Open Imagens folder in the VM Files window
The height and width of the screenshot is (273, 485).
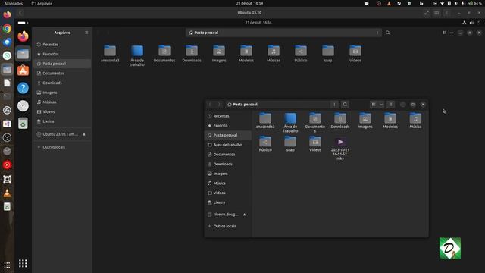coord(219,54)
